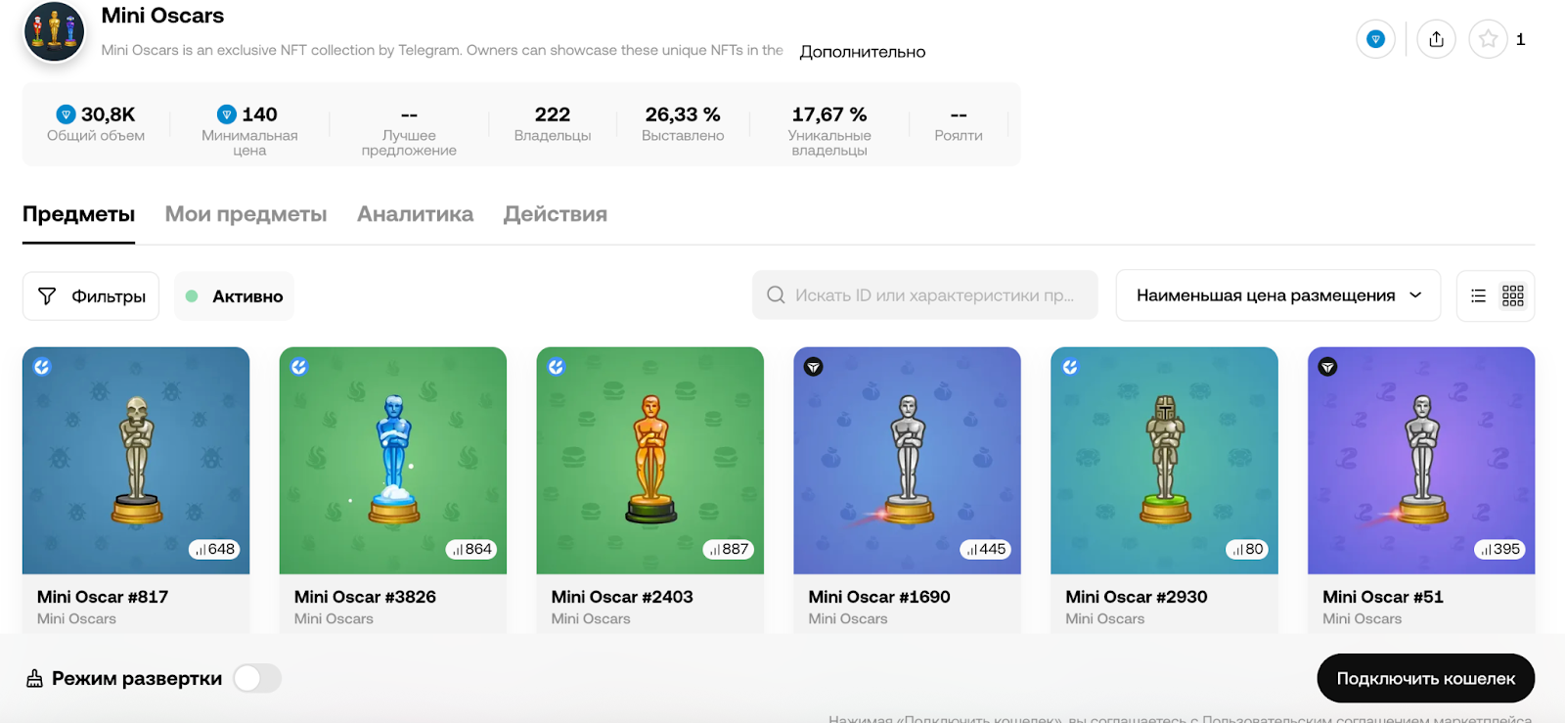
Task: Add collection to favorites with star icon
Action: (x=1488, y=39)
